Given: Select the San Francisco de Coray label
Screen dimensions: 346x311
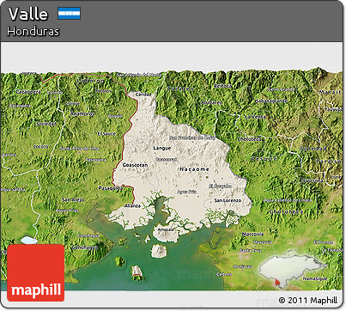Looking at the screenshot, I should [192, 137].
